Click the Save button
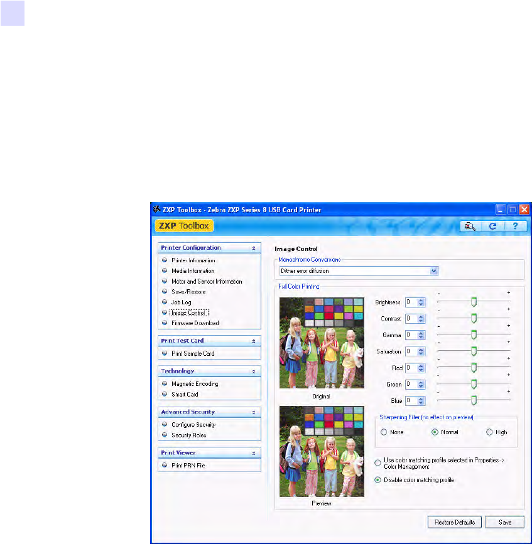This screenshot has width=532, height=544. pos(504,522)
